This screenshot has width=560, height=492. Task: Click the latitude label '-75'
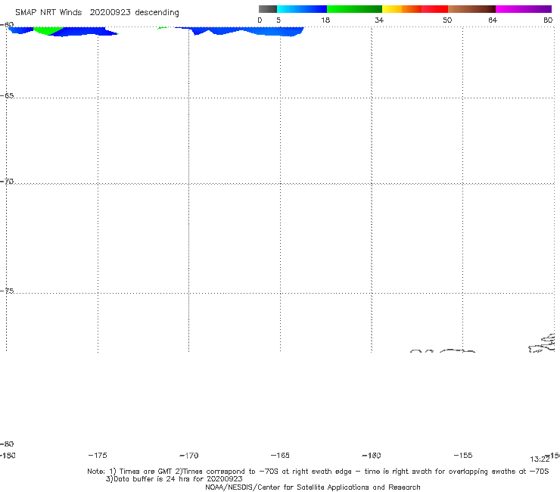(x=7, y=291)
